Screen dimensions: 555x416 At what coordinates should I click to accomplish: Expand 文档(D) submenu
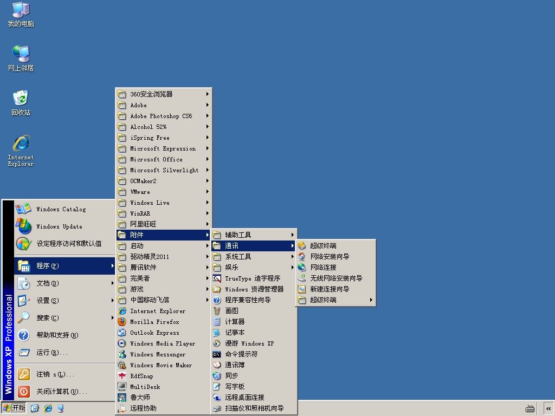65,283
